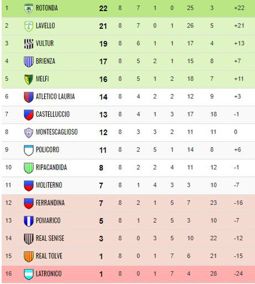Click the Real Tolve red-yellow striped shield

[28, 256]
